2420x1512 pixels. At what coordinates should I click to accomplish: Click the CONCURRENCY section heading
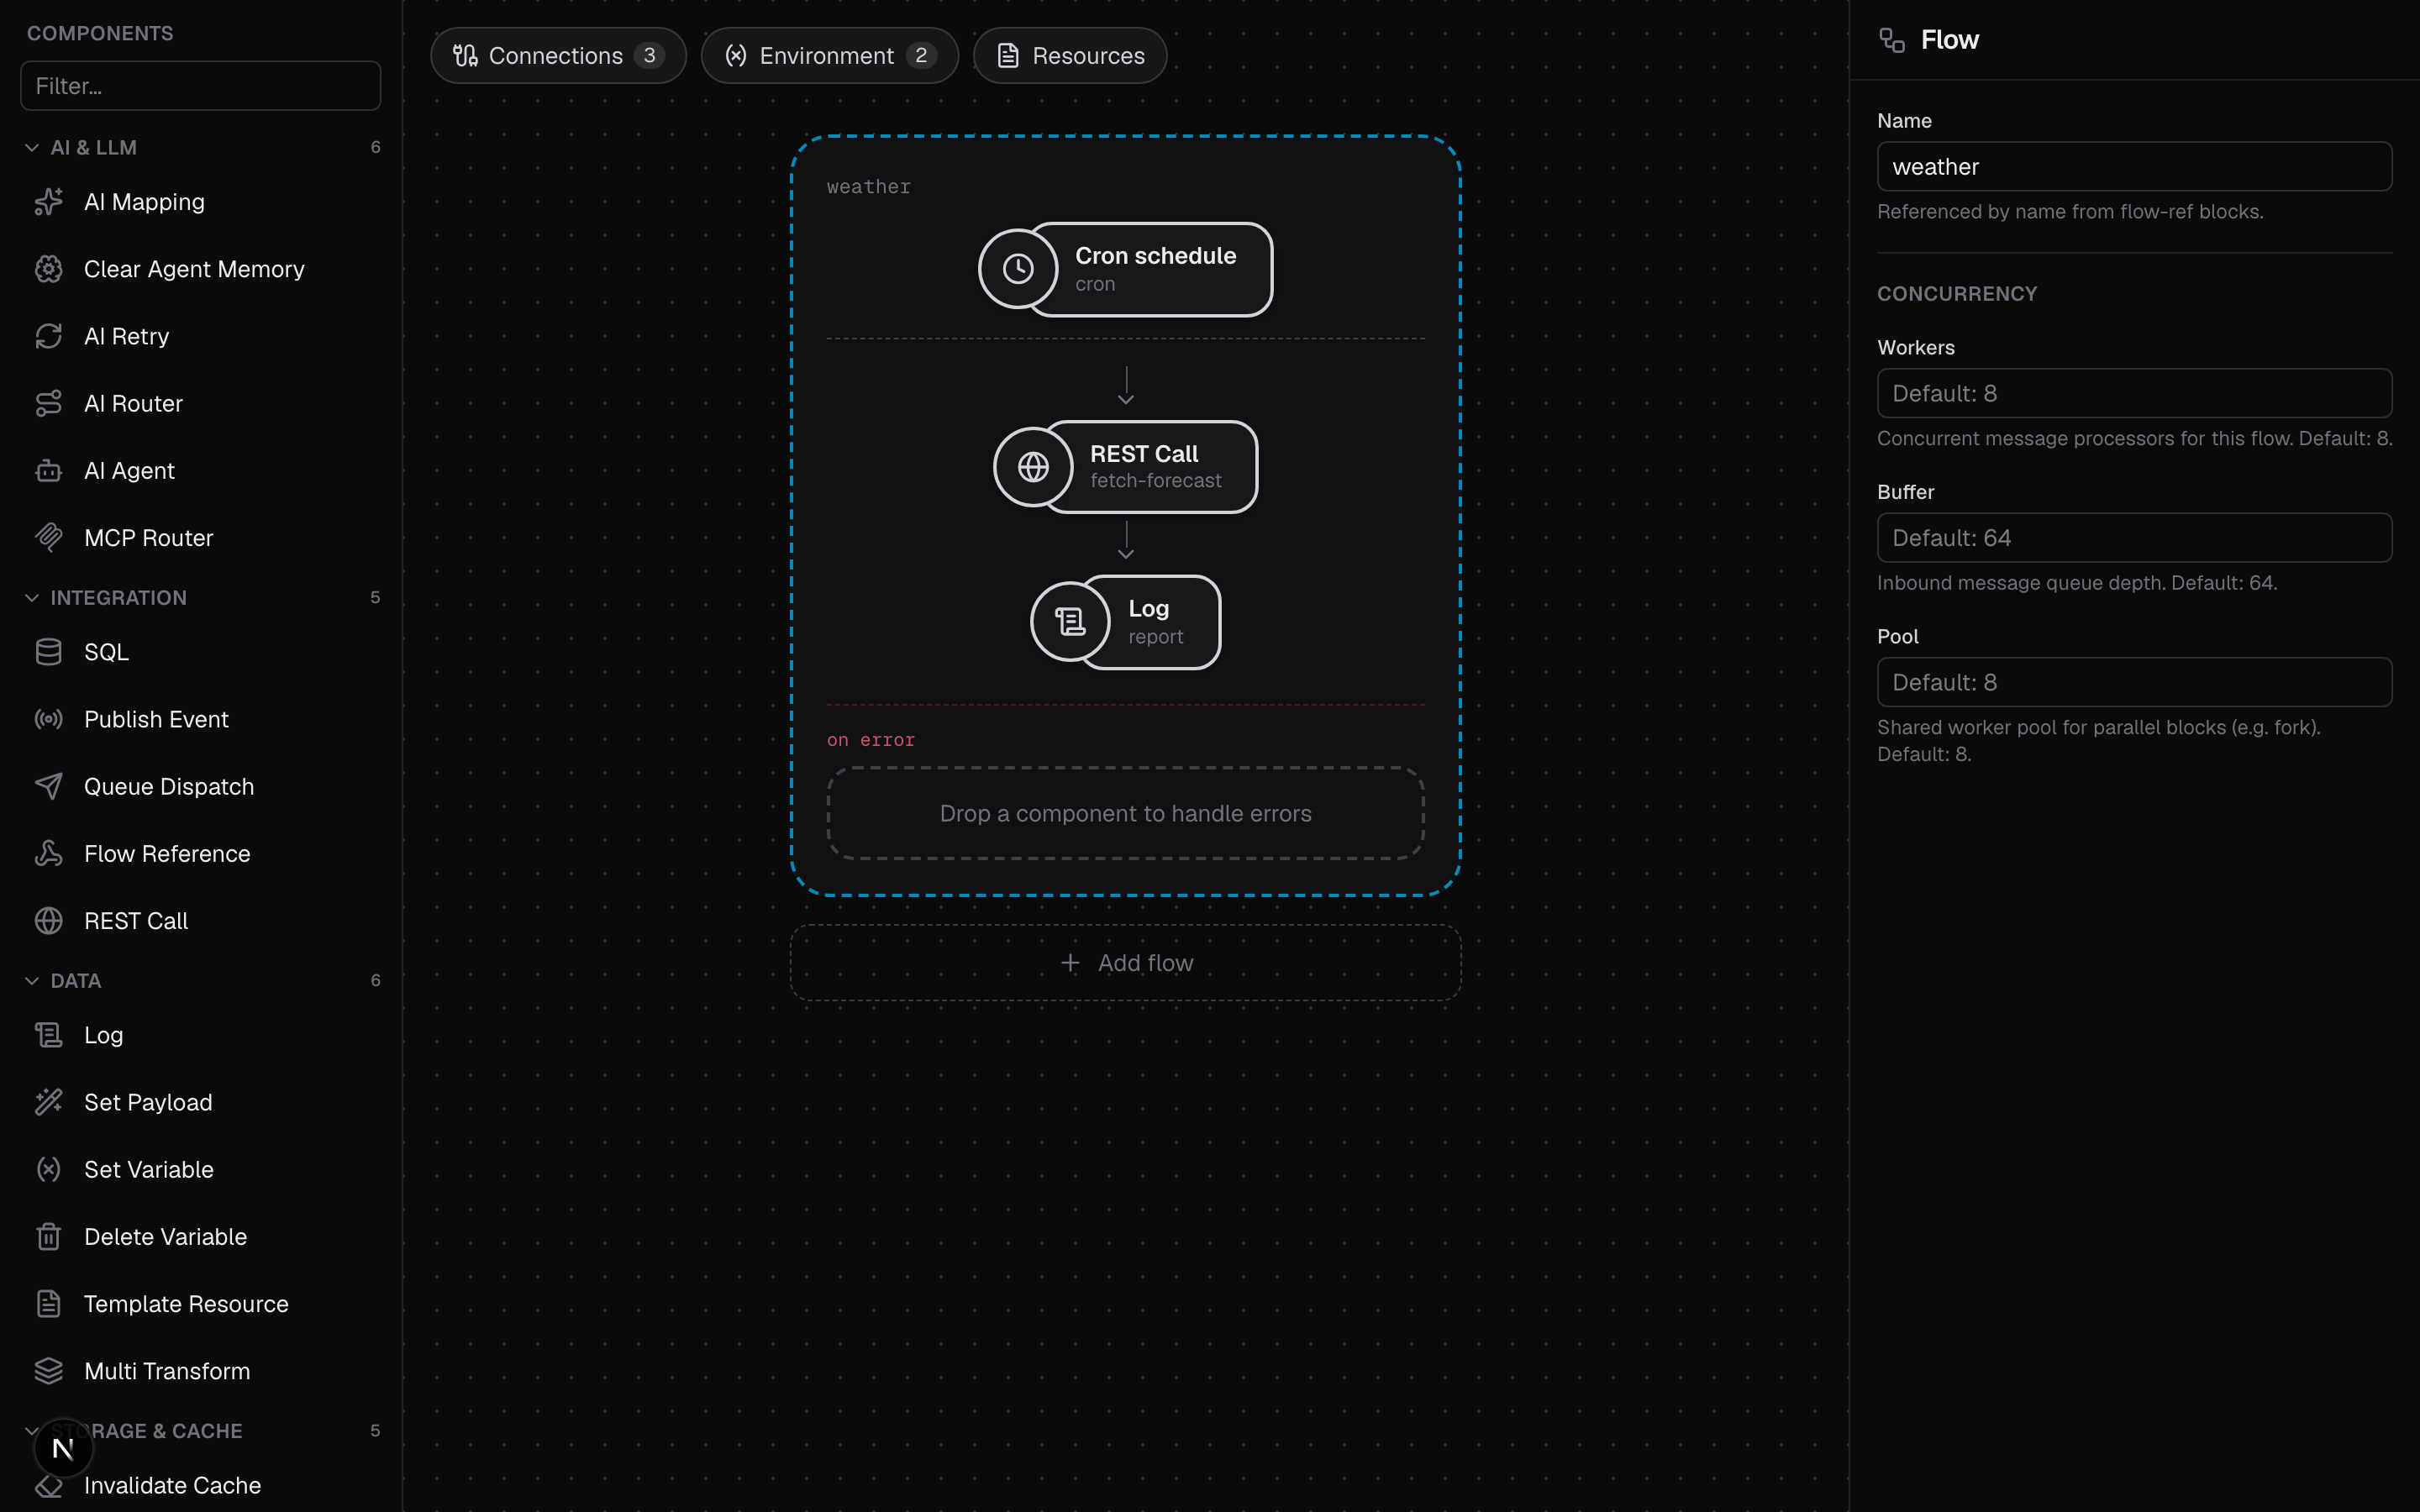pyautogui.click(x=1957, y=294)
